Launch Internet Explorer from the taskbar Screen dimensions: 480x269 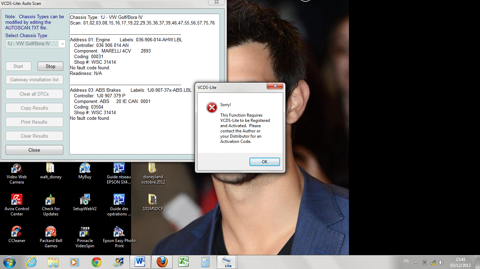(31, 262)
